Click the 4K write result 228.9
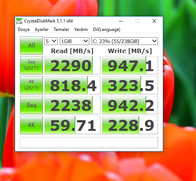The height and width of the screenshot is (181, 196). pos(130,125)
